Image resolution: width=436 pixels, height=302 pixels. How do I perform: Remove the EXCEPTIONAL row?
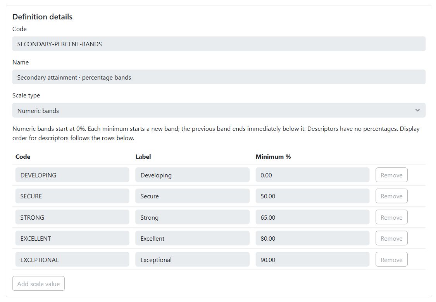click(391, 260)
